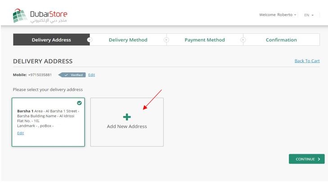Select the Barsha 1 address card

pyautogui.click(x=48, y=122)
